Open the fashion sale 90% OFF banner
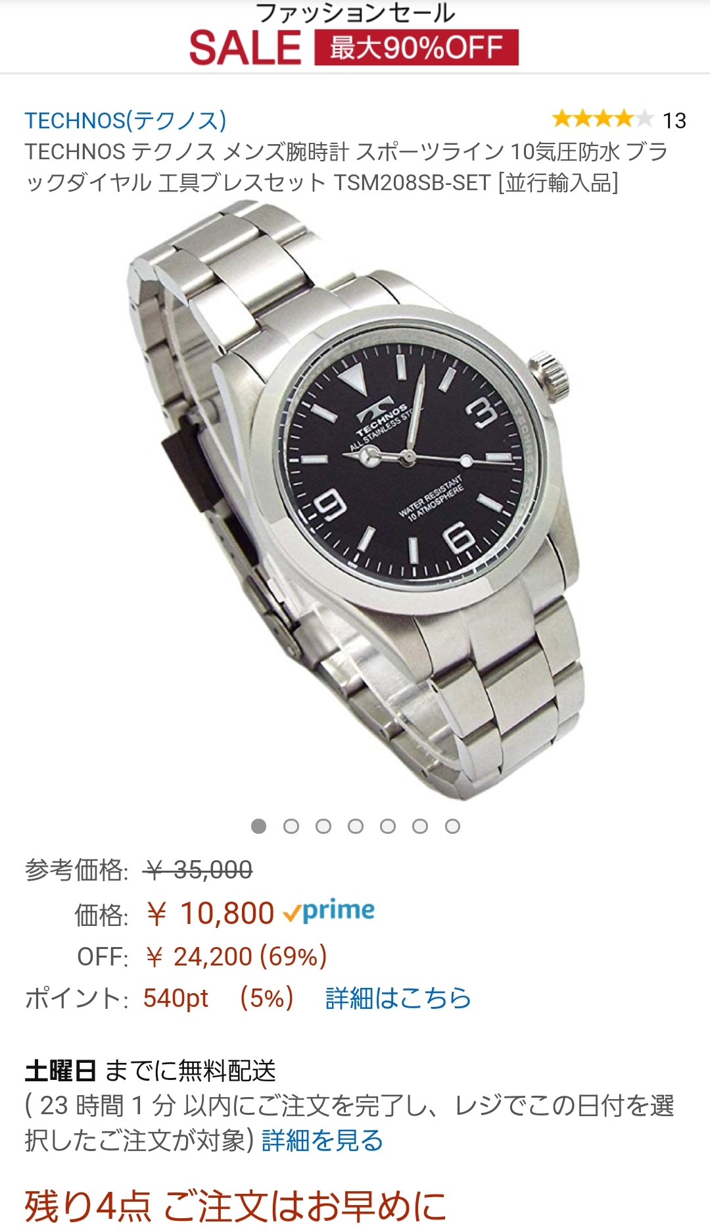This screenshot has width=710, height=1232. click(x=355, y=34)
